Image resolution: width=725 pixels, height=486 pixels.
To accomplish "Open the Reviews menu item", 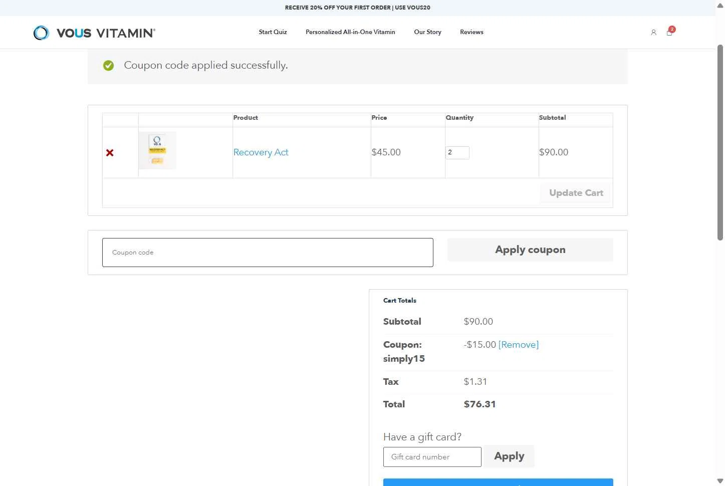I will point(471,32).
